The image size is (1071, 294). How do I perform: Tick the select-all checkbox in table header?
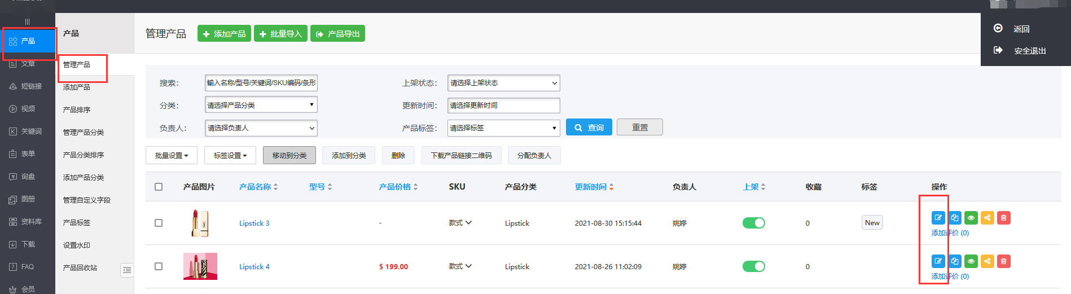point(159,187)
